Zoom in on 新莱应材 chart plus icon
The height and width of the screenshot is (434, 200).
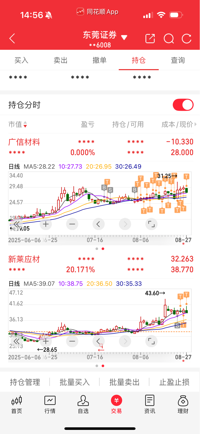pos(46,341)
